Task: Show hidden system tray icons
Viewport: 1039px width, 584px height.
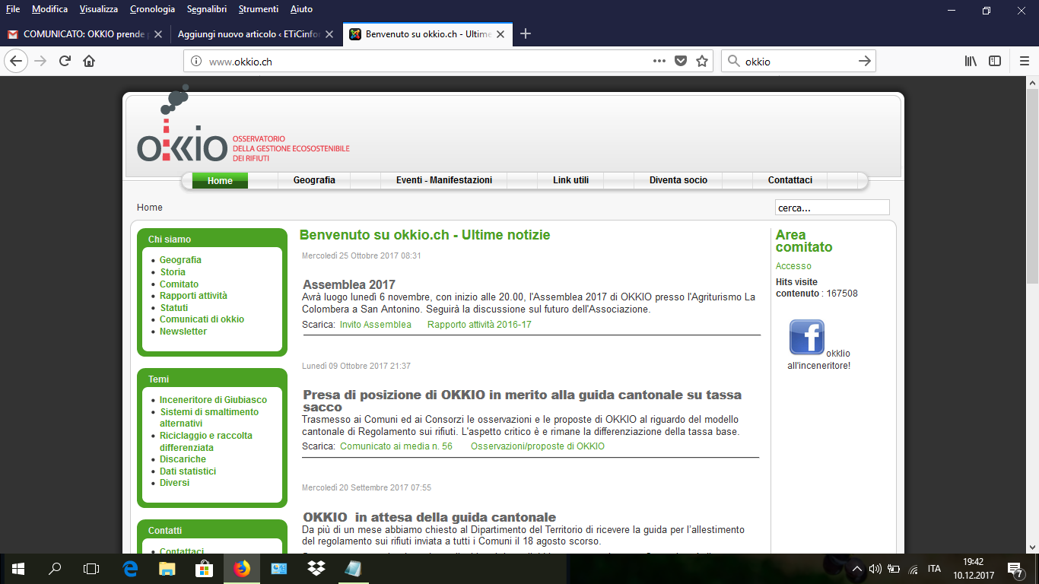Action: tap(857, 568)
